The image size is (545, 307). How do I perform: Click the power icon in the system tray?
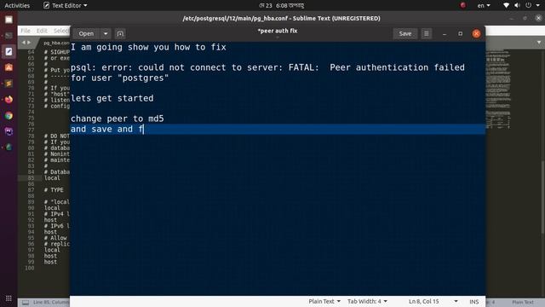pos(528,5)
